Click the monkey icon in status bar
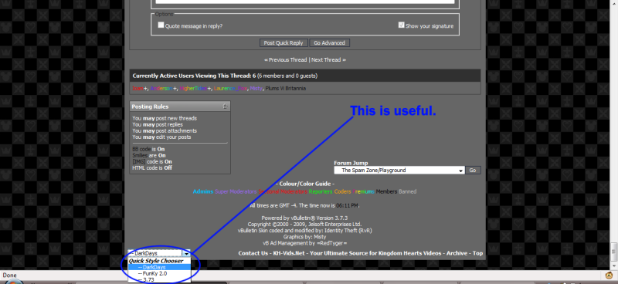The height and width of the screenshot is (284, 618). click(608, 276)
